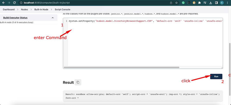This screenshot has width=231, height=105.
Task: Reload the page with the refresh icon
Action: [14, 3]
